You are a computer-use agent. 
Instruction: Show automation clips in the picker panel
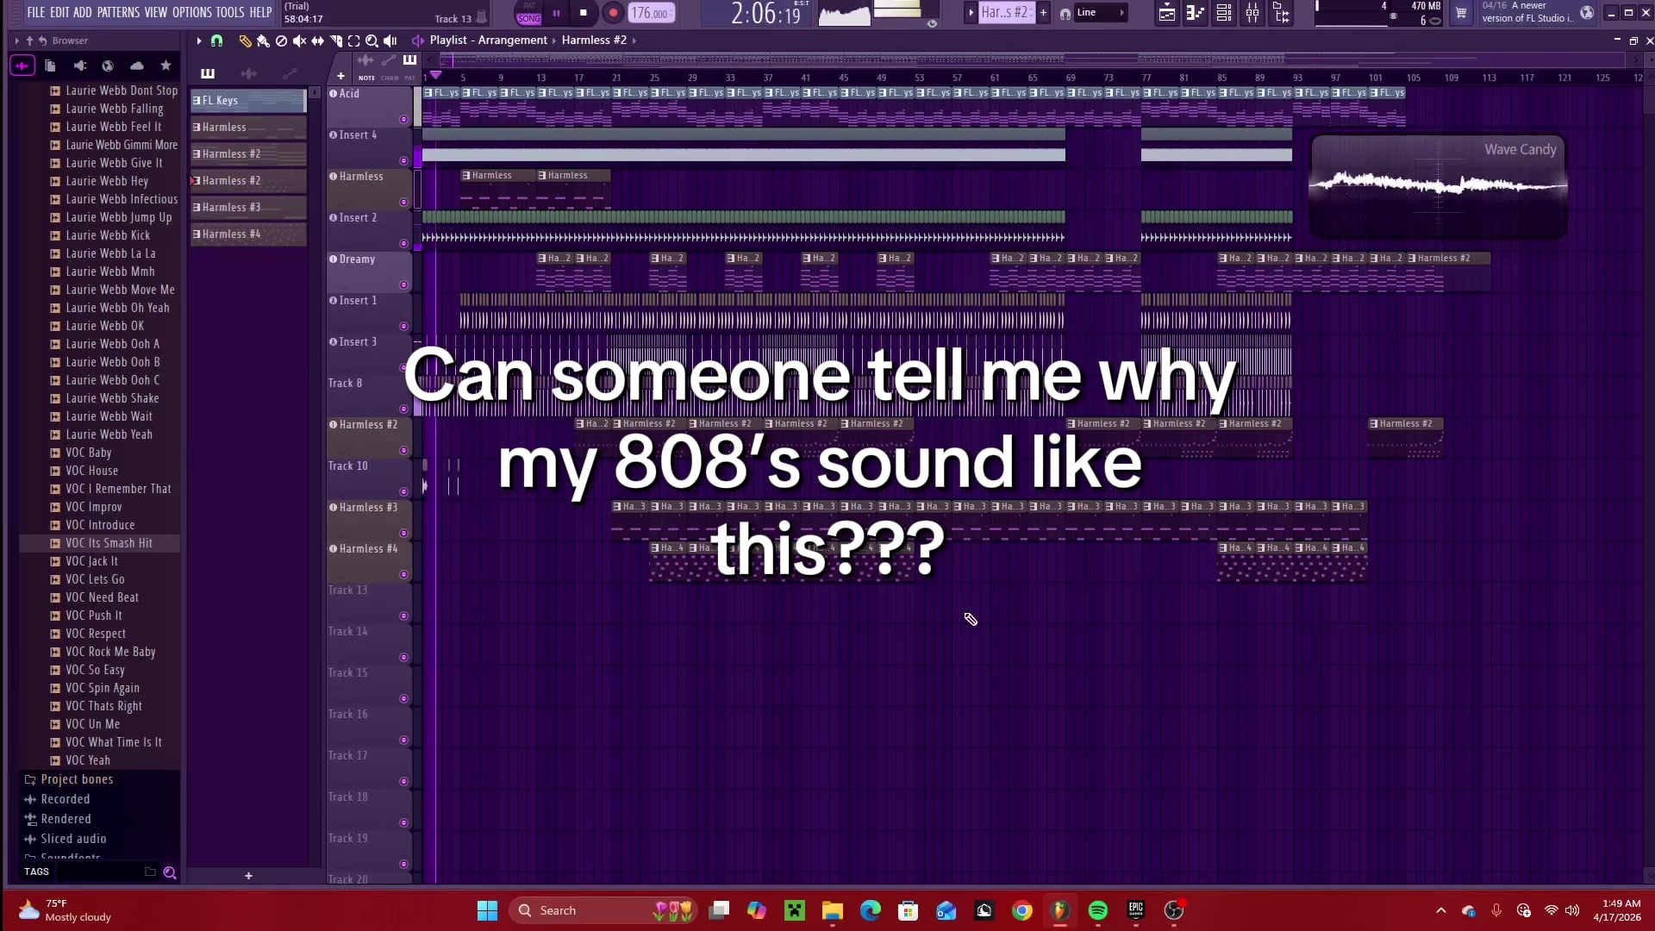coord(290,73)
